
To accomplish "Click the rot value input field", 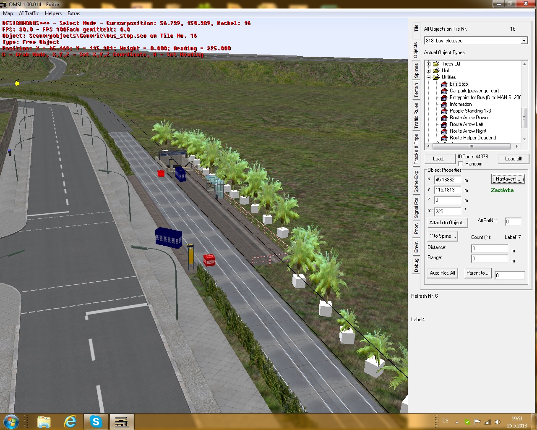I will [447, 211].
